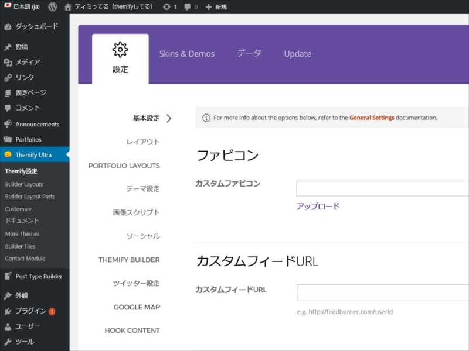This screenshot has width=469, height=351.
Task: Select 基本設定 in the settings menu
Action: [x=146, y=119]
